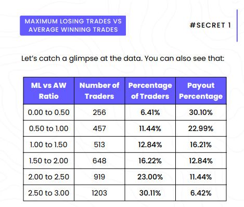Click the Number of Traders column header

(x=99, y=90)
